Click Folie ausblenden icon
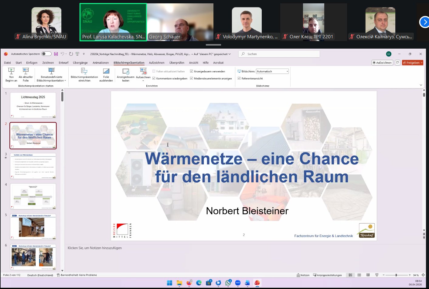Viewport: 429px width, 289px height. (106, 71)
